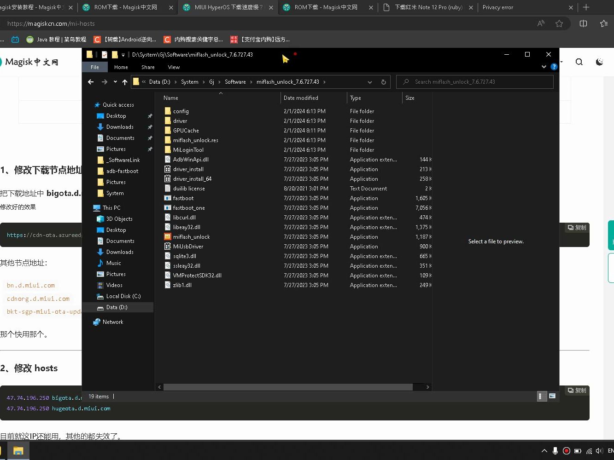Screen dimensions: 614x460
Task: Open Network in navigation pane
Action: coord(113,322)
